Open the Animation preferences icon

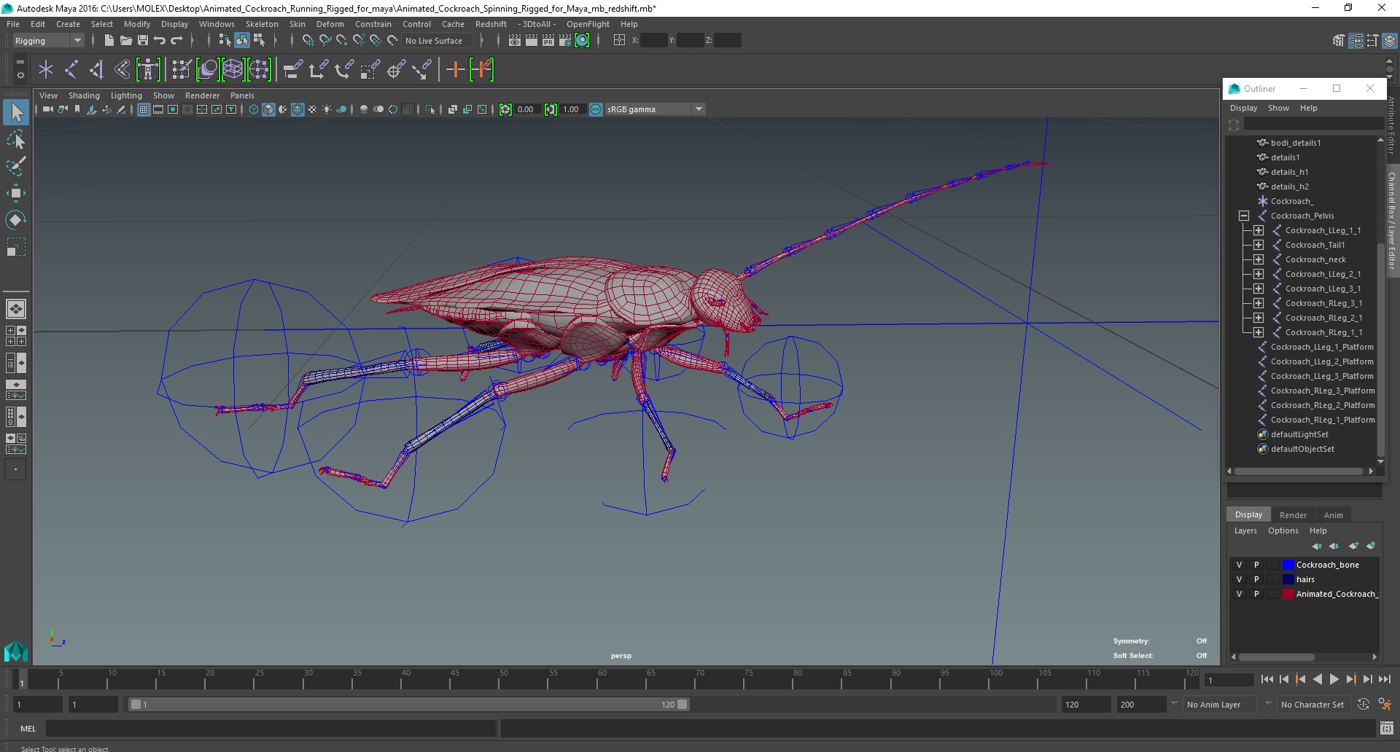coord(1385,705)
